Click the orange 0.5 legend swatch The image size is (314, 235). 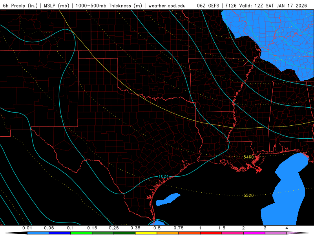[x=168, y=233]
